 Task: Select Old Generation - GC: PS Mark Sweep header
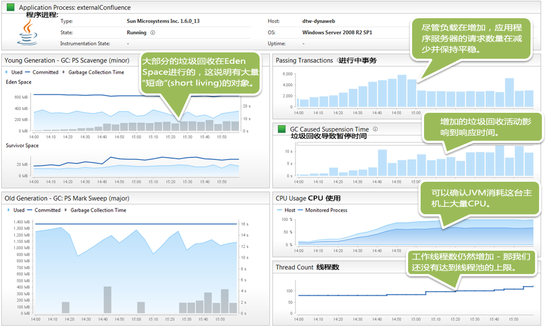pyautogui.click(x=67, y=198)
